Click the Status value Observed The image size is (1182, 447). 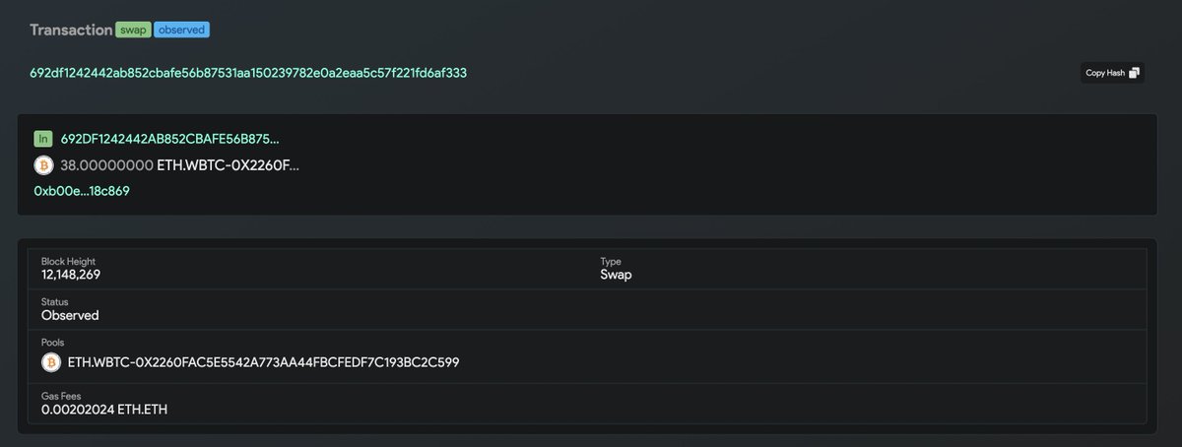tap(70, 316)
